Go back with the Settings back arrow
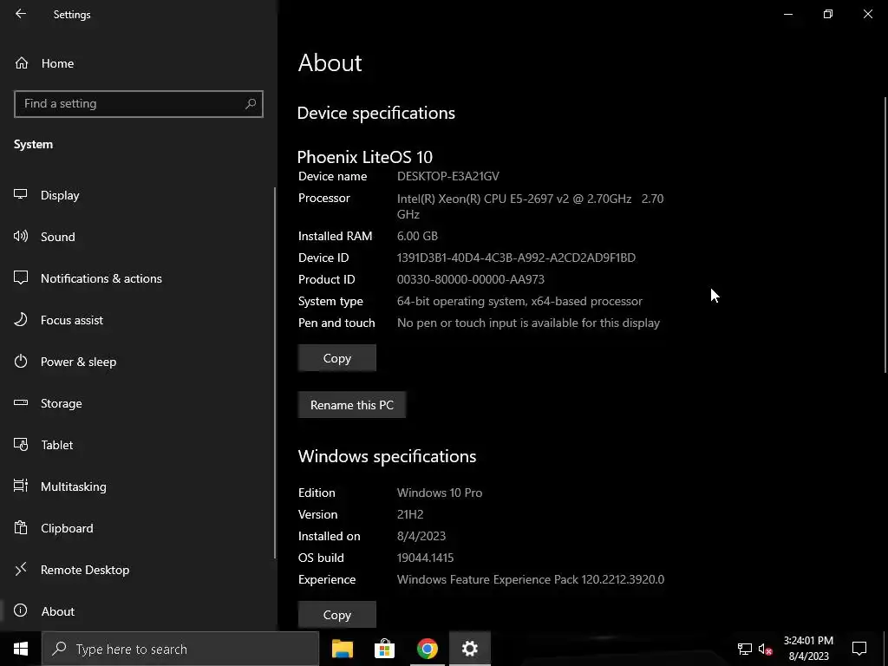 pos(21,14)
